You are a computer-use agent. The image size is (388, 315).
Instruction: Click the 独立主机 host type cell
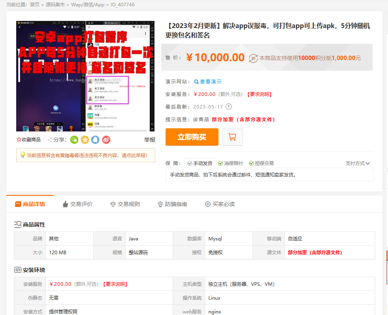coord(290,284)
